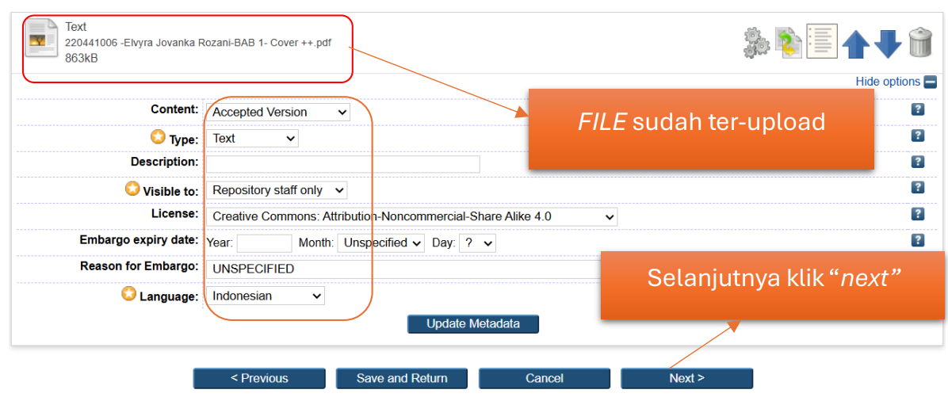Move the document up with blue arrow
Image resolution: width=948 pixels, height=401 pixels.
point(856,43)
